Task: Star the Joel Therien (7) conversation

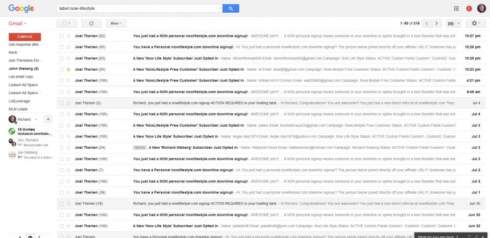Action: click(x=69, y=170)
